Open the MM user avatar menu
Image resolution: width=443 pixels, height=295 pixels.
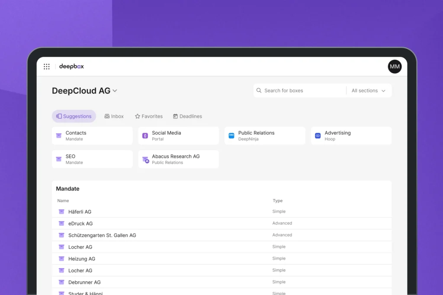coord(395,67)
